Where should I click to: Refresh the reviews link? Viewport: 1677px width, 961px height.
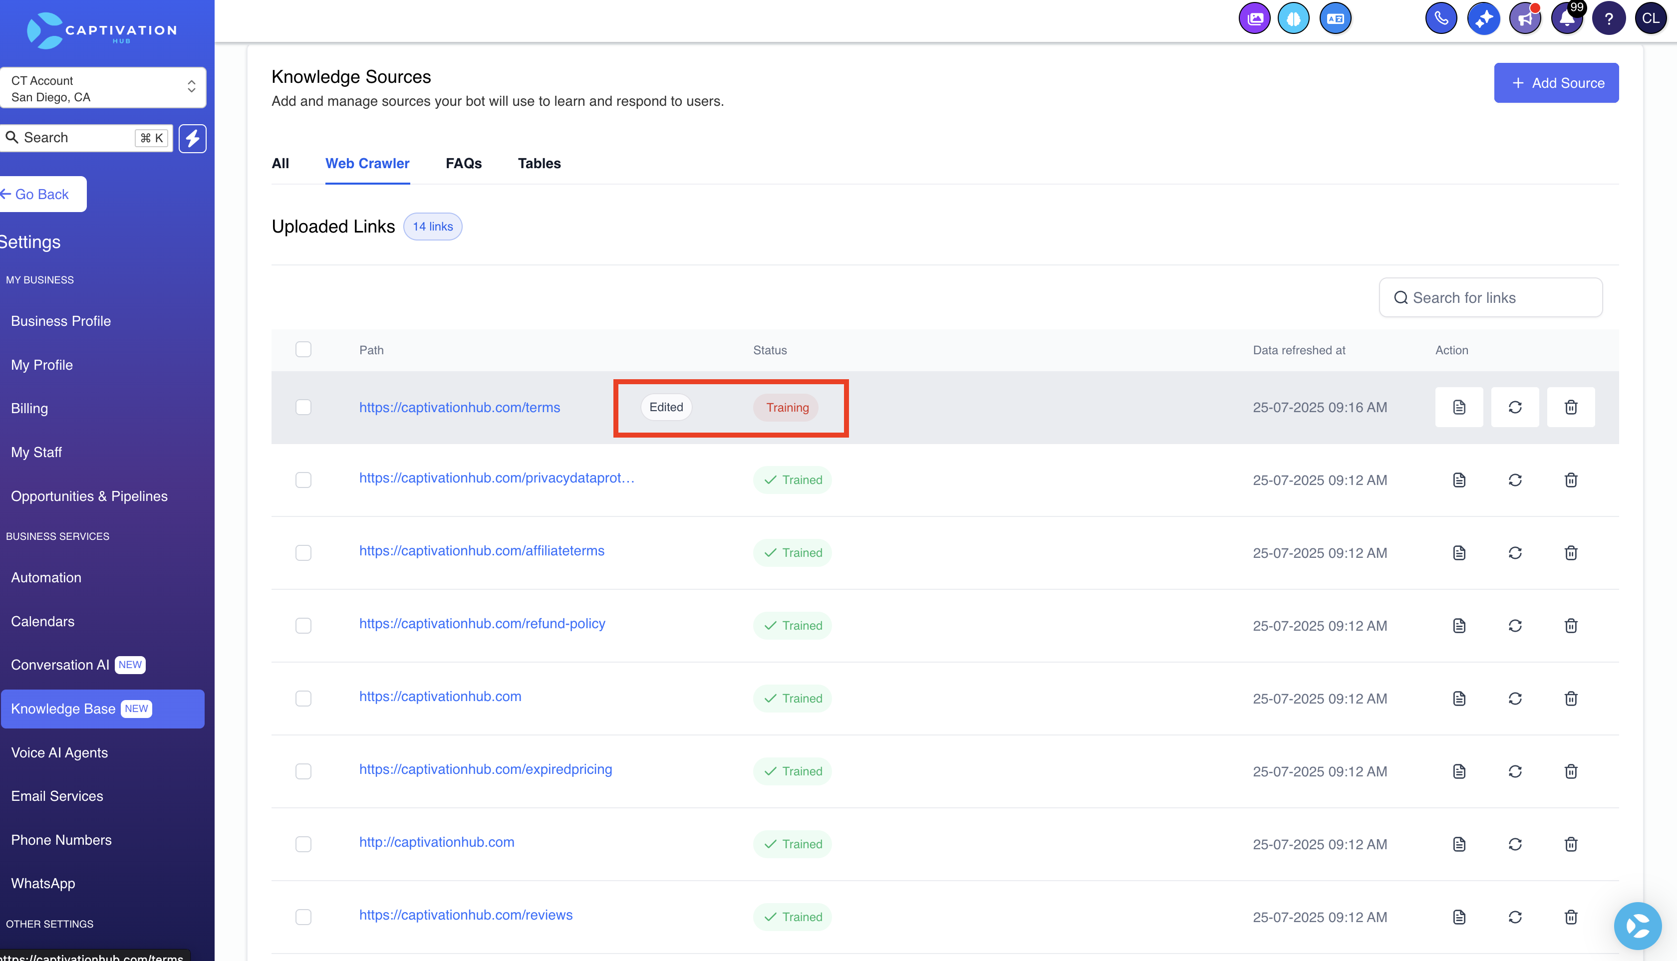click(x=1515, y=917)
